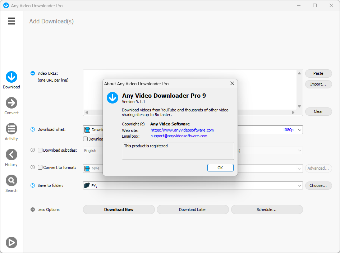This screenshot has width=340, height=253.
Task: Click the About dialog app logo
Action: point(112,98)
